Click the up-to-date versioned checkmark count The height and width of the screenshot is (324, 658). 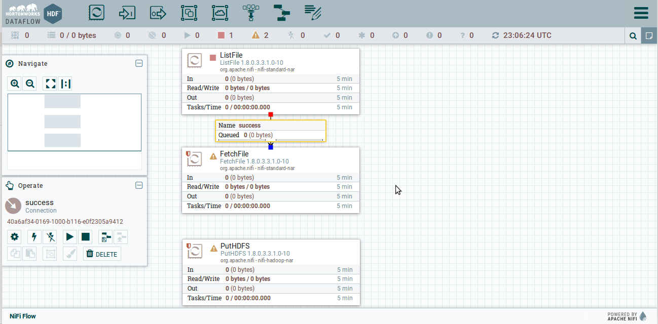coord(332,35)
